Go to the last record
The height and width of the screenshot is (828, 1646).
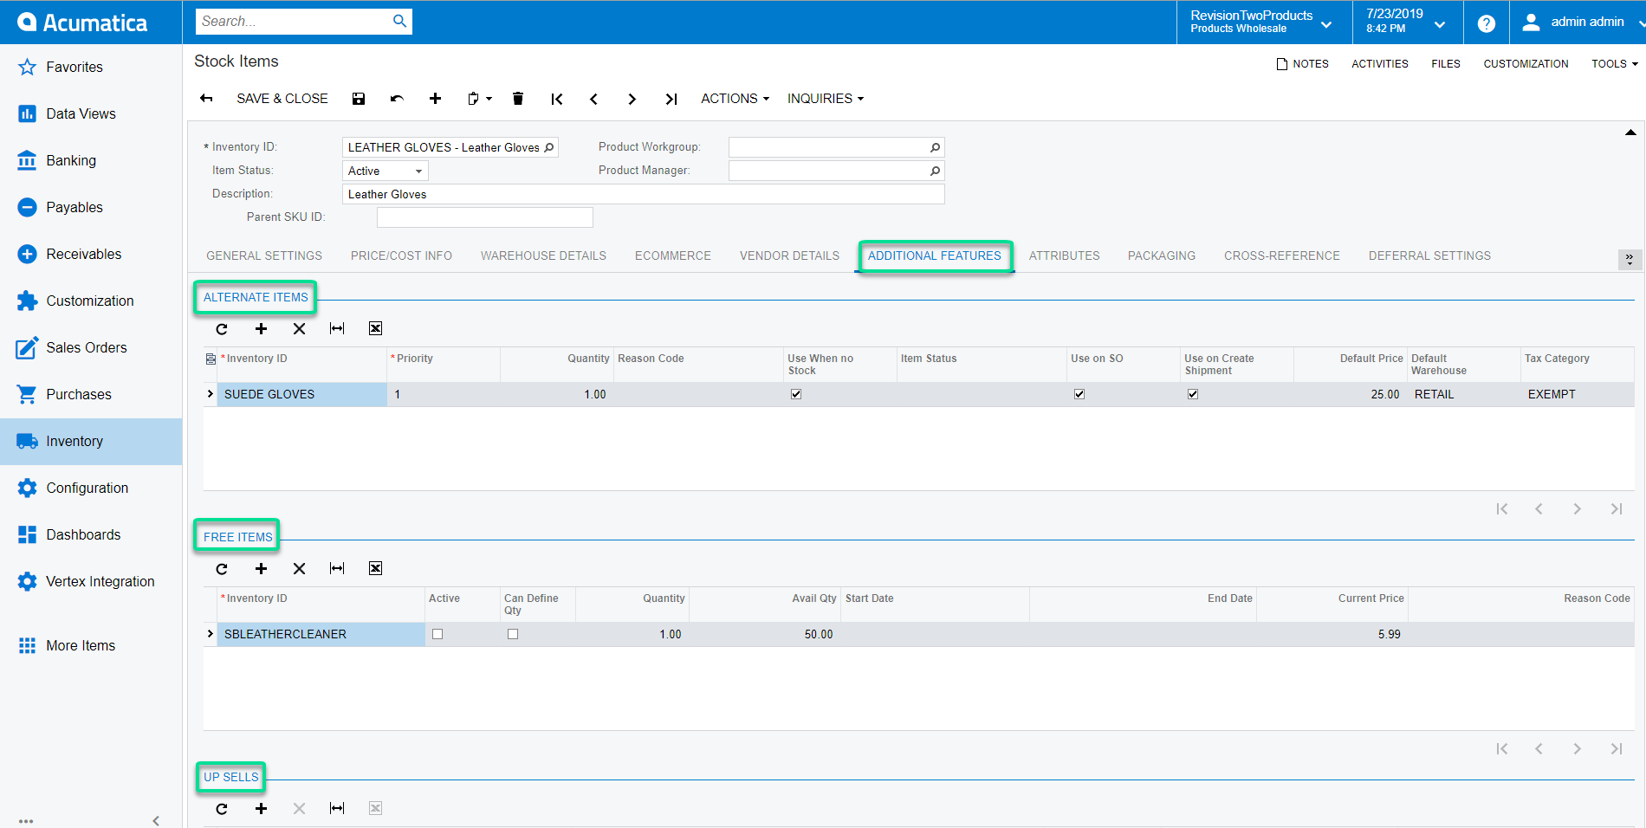coord(671,99)
